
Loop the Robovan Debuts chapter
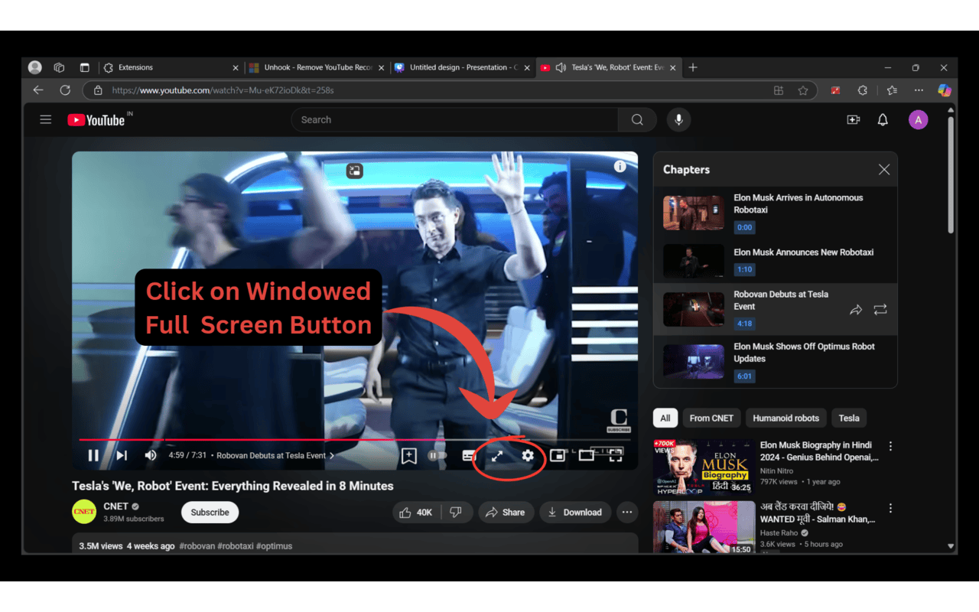click(880, 310)
